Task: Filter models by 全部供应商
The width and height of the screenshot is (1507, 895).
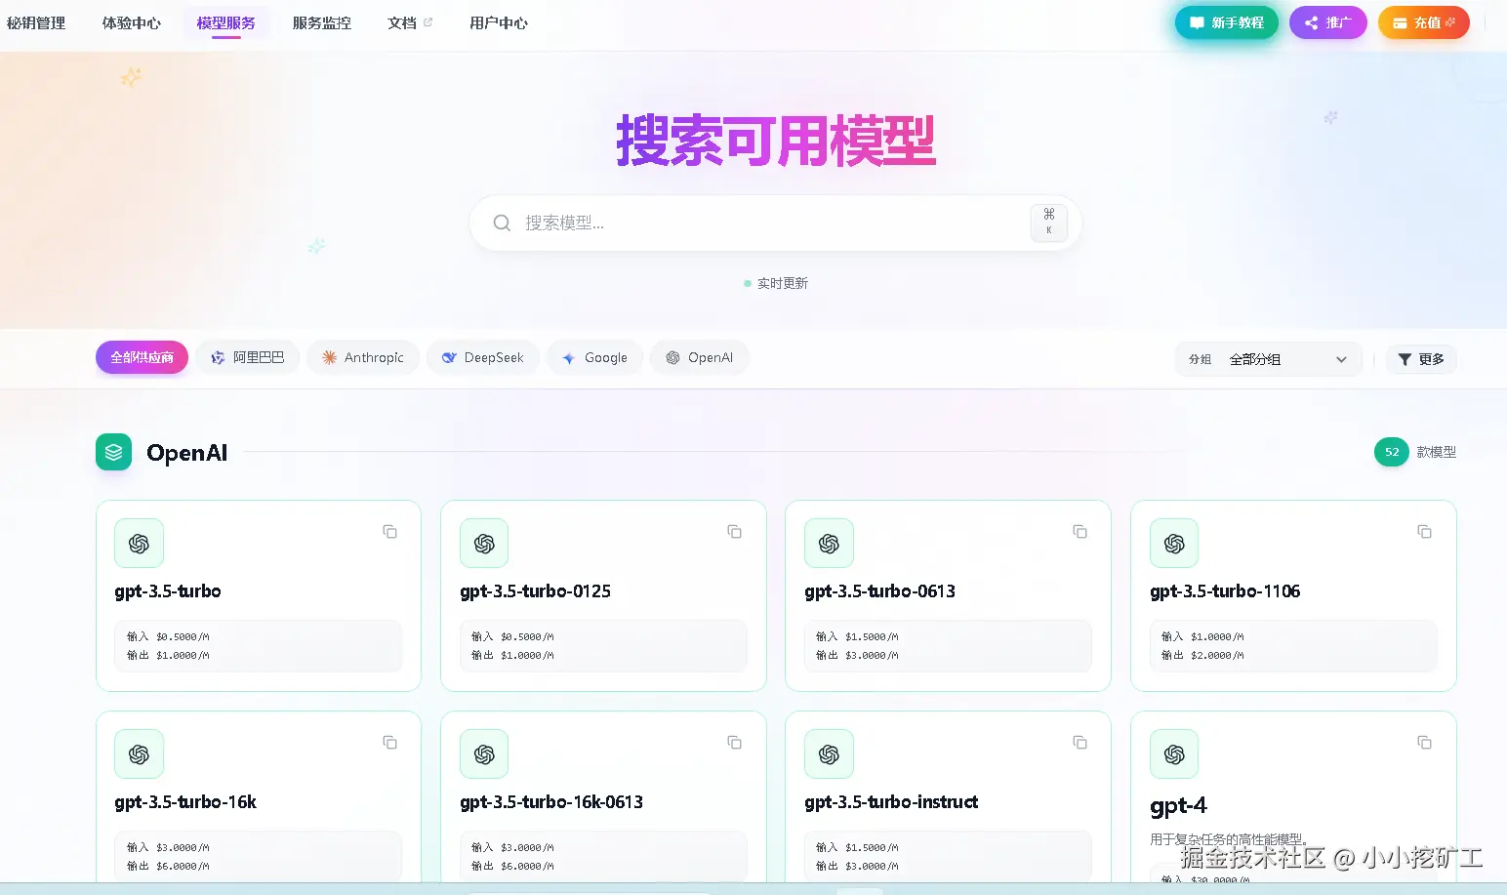Action: coord(142,357)
